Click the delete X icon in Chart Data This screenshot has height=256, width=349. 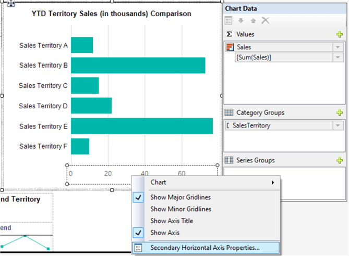(x=266, y=21)
